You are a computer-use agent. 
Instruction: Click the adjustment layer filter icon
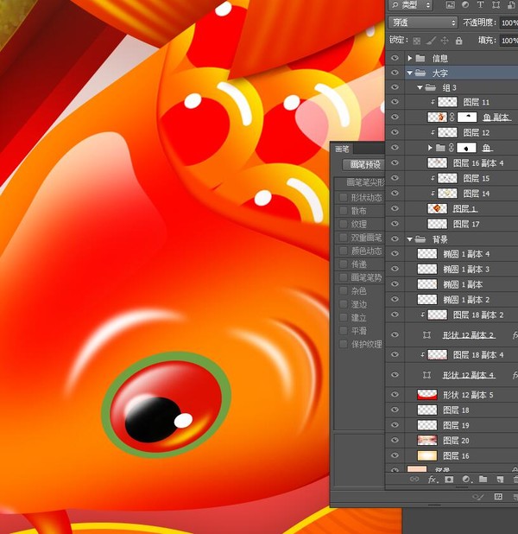[465, 5]
